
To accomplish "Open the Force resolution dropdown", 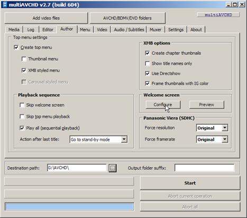I will pos(225,128).
